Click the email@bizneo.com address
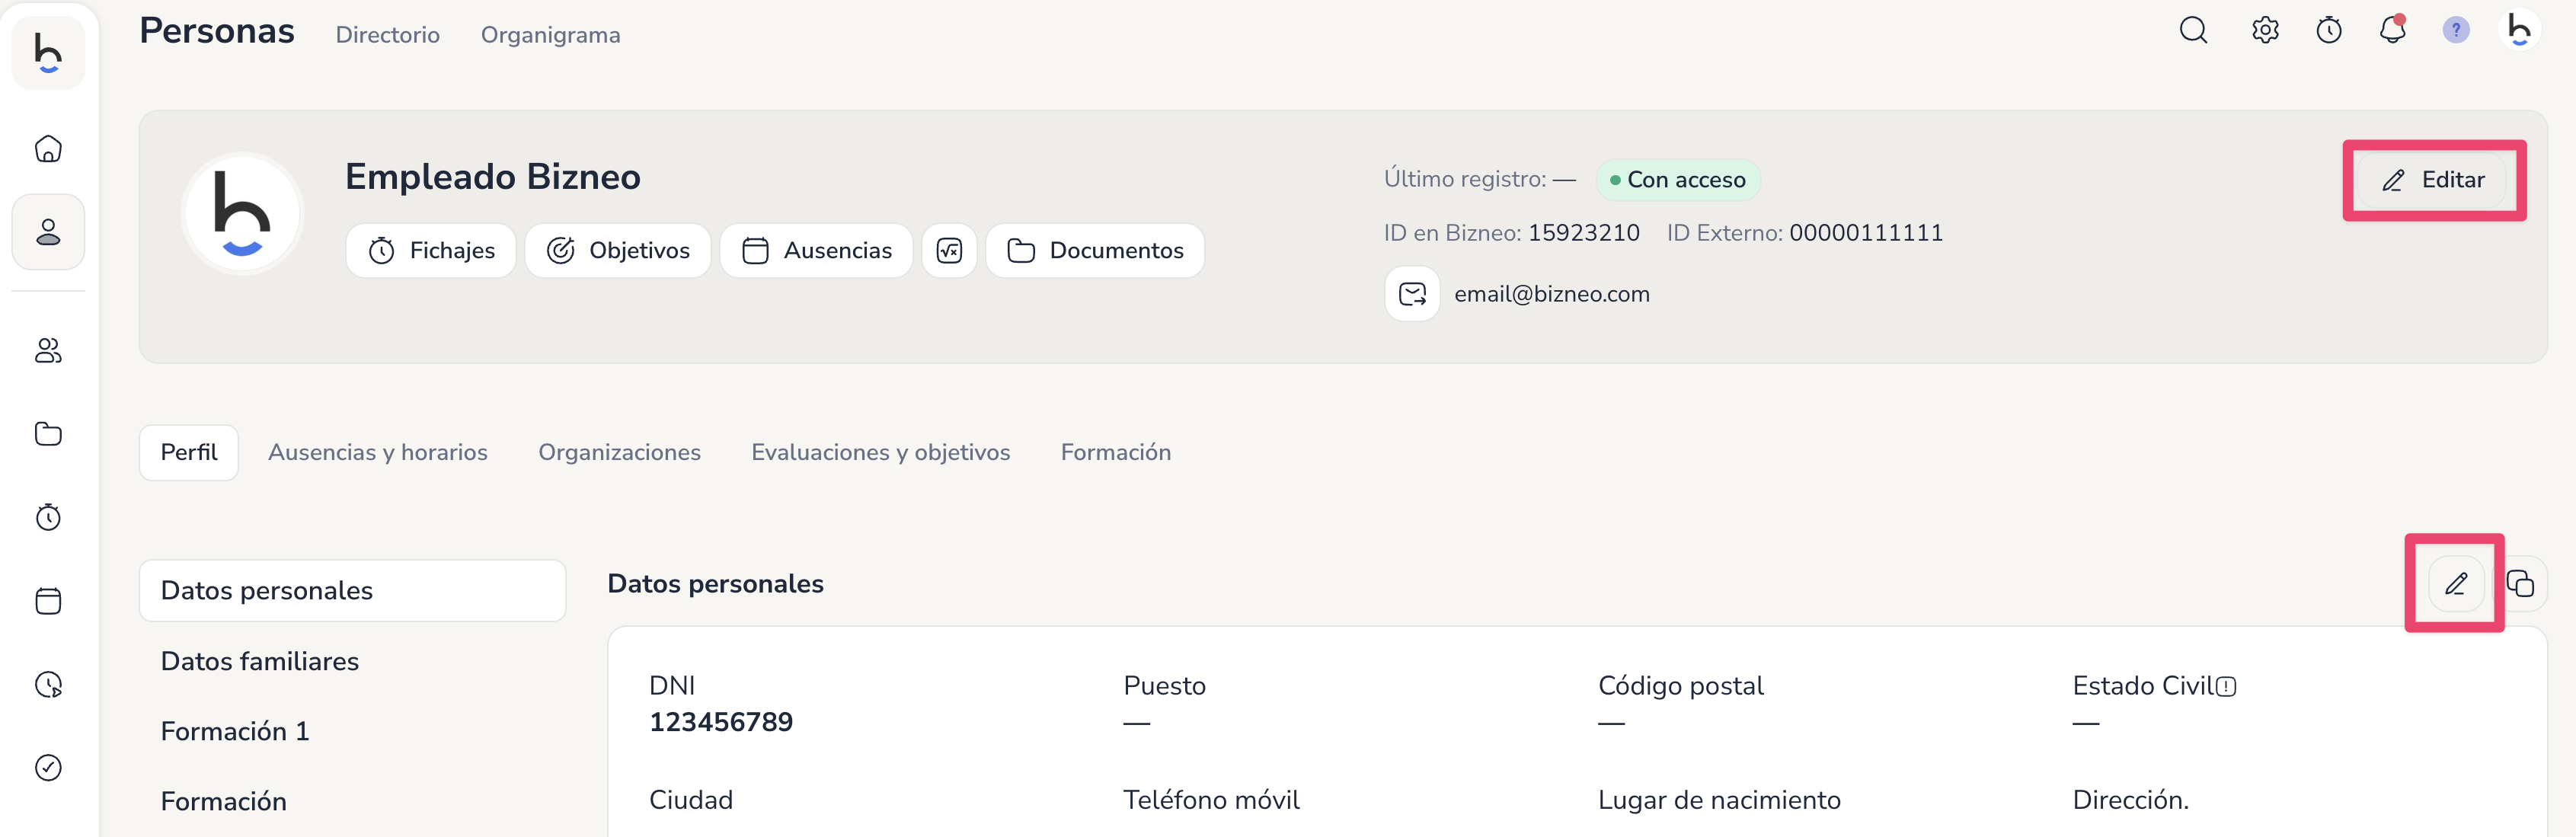This screenshot has width=2576, height=837. click(1551, 294)
